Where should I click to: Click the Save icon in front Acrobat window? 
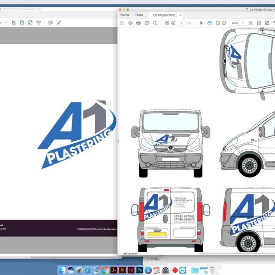click(x=122, y=23)
